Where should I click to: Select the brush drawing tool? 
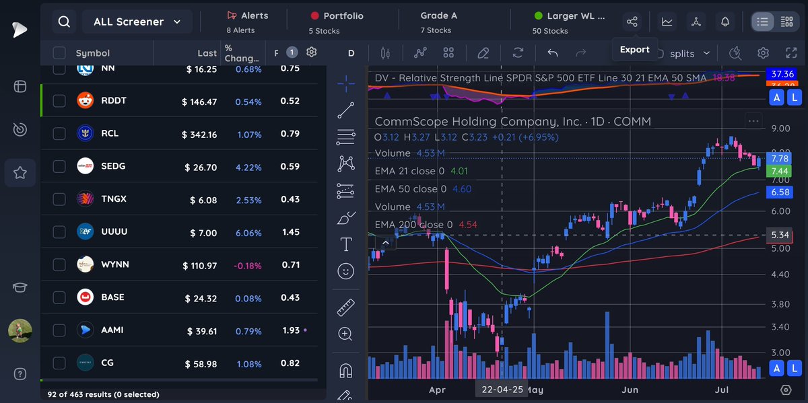tap(346, 218)
